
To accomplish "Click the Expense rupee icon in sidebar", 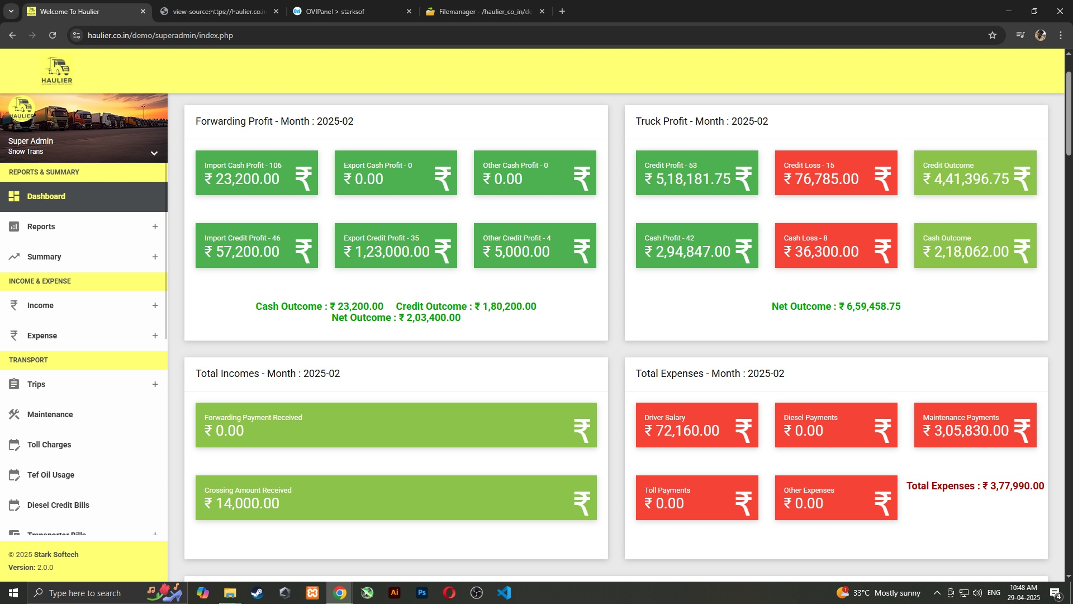I will click(x=14, y=336).
